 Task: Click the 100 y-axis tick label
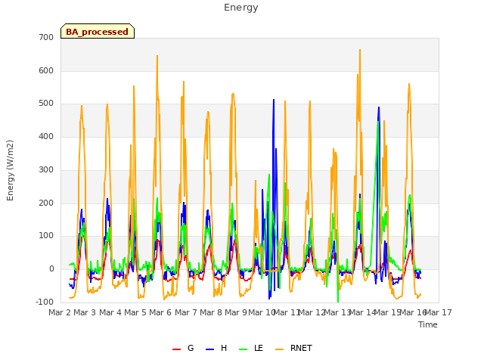(46, 236)
